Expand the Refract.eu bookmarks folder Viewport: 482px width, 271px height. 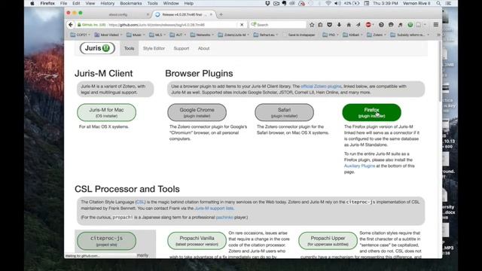coord(266,35)
